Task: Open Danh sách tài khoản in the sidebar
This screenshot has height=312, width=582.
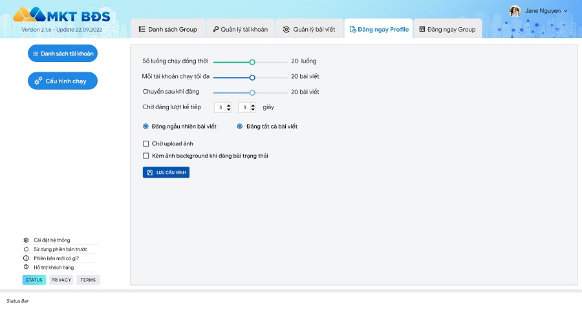Action: coord(63,54)
